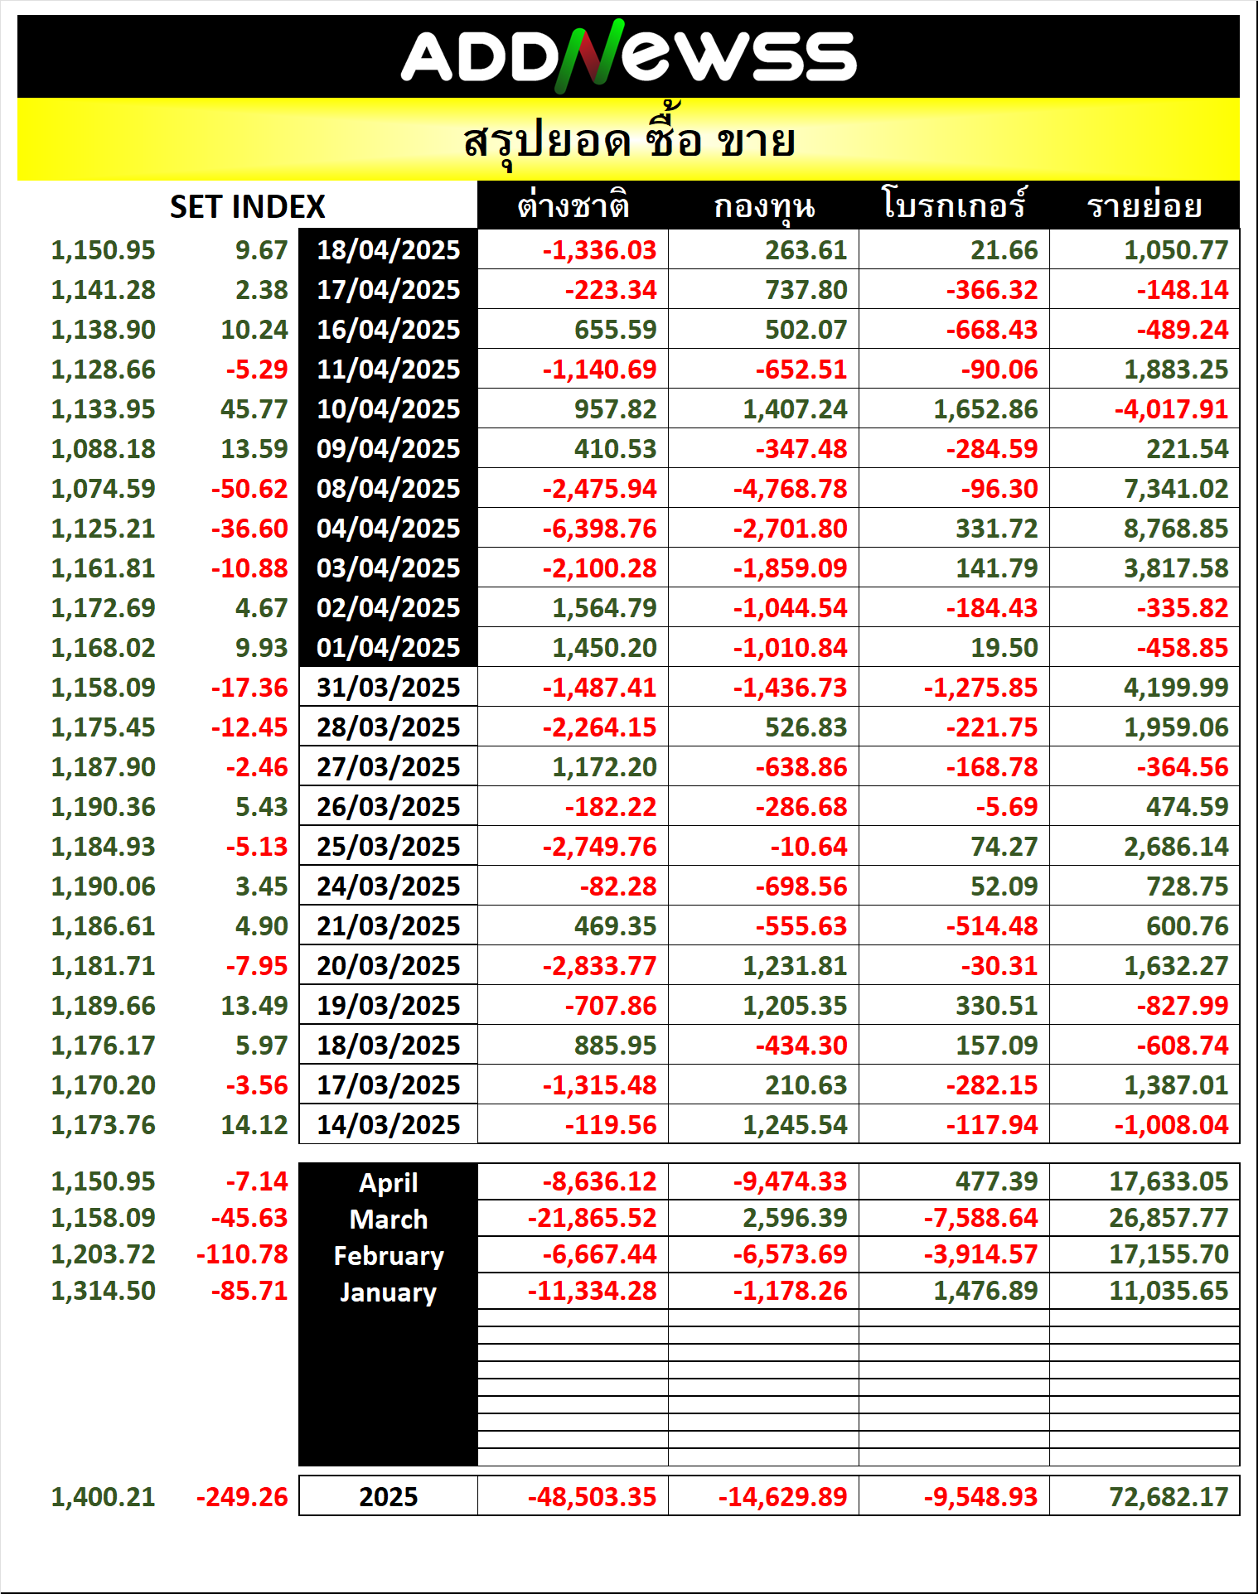Select the 2025 yearly total label
Screen dimensions: 1258x1594
point(388,1496)
